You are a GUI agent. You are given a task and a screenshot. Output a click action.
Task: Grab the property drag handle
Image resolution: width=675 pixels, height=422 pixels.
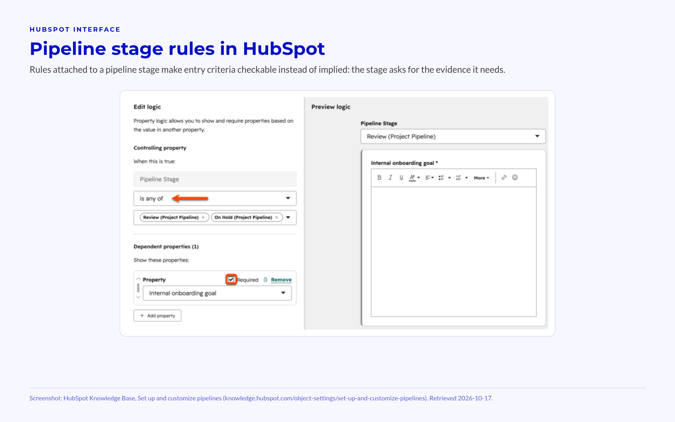click(138, 288)
